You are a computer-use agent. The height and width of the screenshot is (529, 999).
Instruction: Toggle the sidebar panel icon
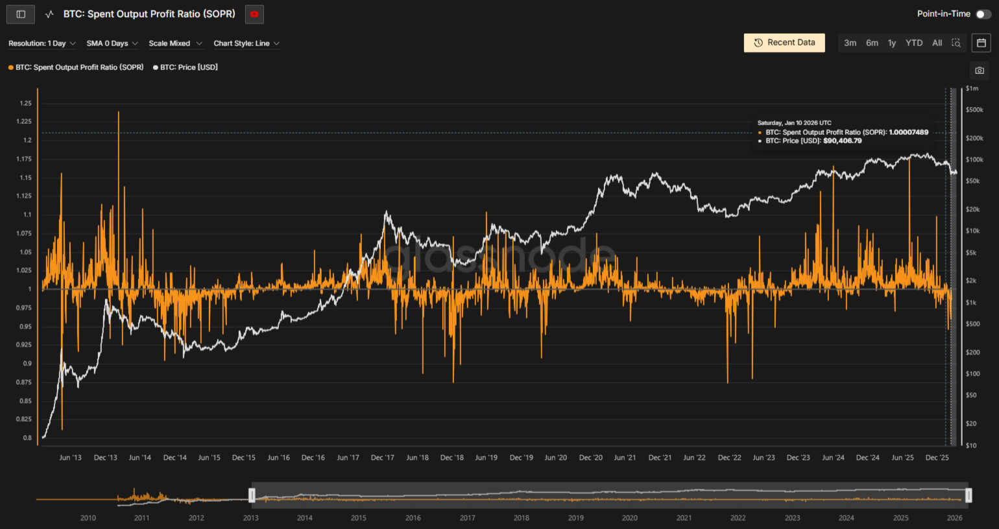(21, 14)
